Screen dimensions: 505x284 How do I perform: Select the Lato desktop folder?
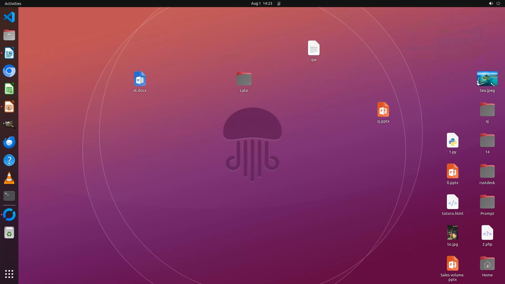244,79
